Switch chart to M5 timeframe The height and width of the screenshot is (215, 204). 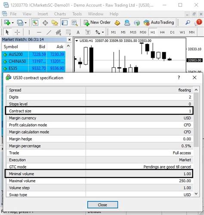(x=123, y=32)
